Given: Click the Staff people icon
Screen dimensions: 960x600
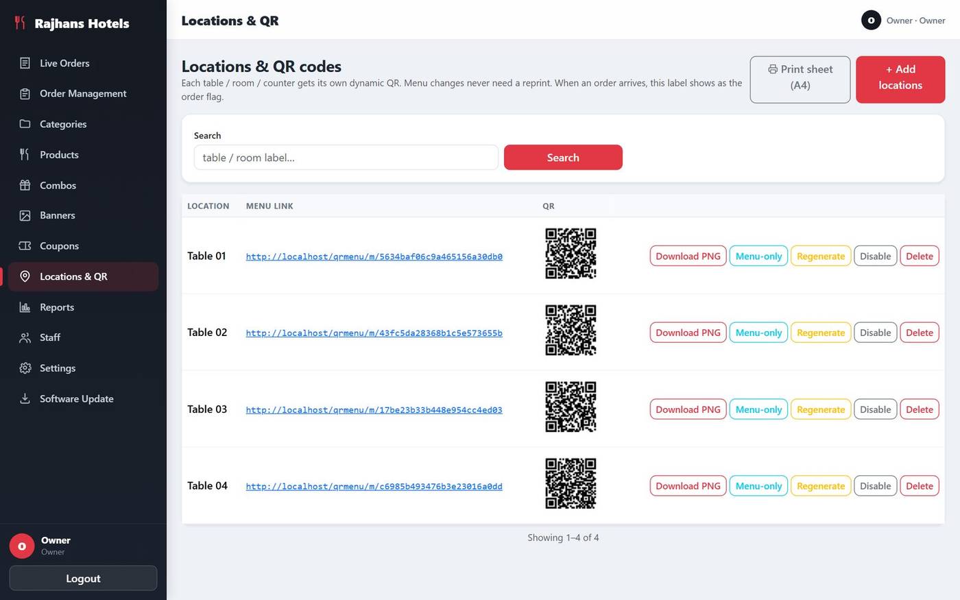Looking at the screenshot, I should (25, 337).
